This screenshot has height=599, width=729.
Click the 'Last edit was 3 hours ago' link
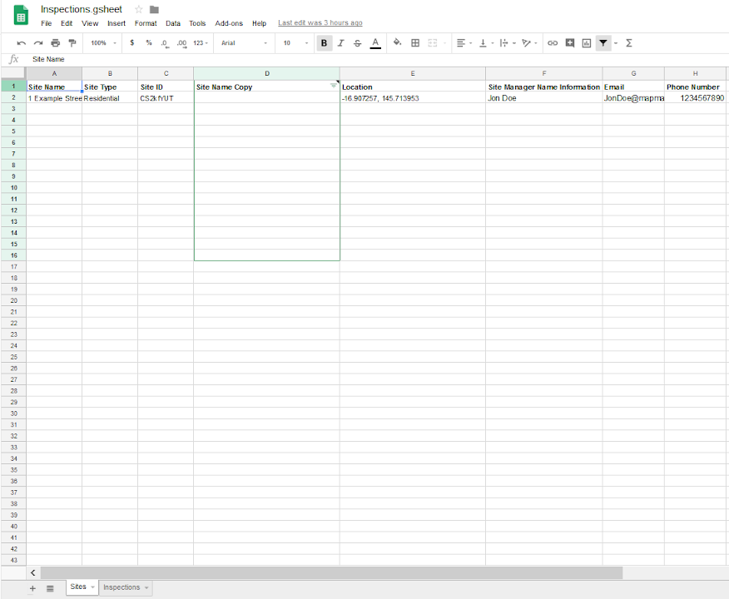[x=320, y=23]
